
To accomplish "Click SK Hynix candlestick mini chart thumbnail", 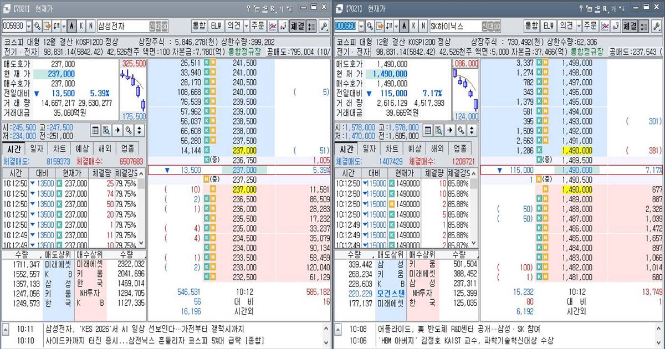I will tap(465, 90).
